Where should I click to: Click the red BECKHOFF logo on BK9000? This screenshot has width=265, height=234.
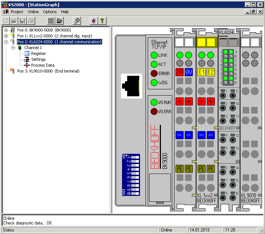tap(155, 147)
